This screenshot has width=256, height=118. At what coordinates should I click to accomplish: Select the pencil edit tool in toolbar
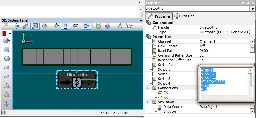pos(26,26)
